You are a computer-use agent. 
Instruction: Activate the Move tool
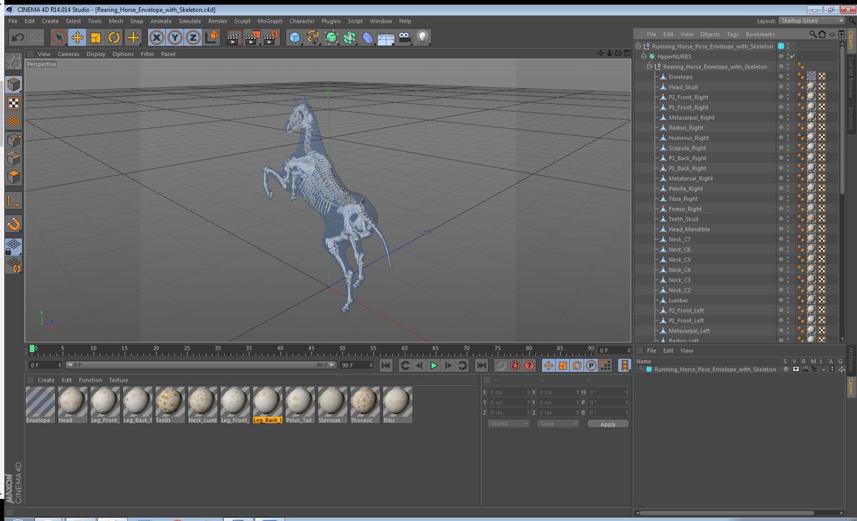pyautogui.click(x=77, y=37)
